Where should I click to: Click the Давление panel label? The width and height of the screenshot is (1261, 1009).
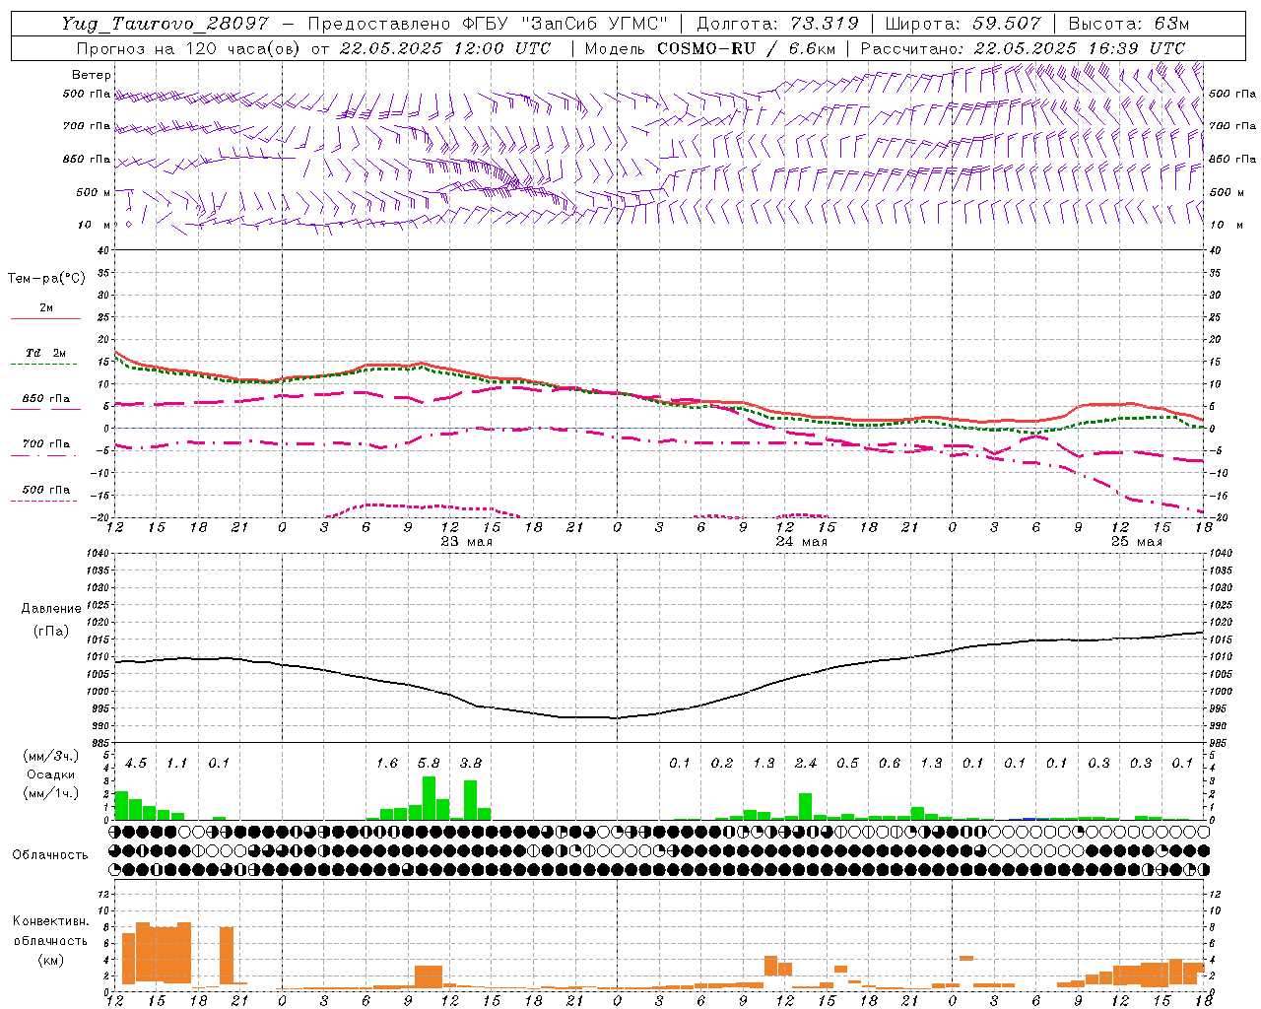51,609
